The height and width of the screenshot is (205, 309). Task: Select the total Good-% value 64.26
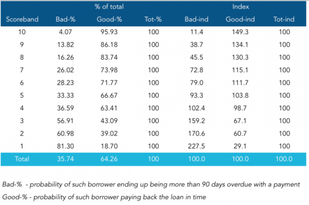pyautogui.click(x=109, y=159)
